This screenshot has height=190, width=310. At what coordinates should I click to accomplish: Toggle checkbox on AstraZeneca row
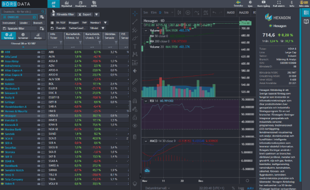tap(43, 66)
